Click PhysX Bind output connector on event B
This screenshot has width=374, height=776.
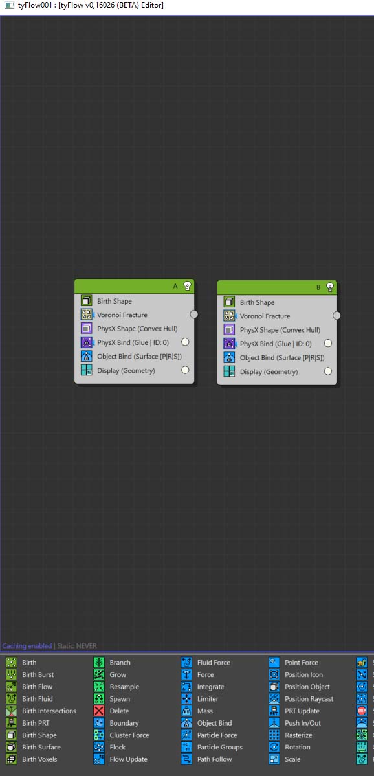point(328,344)
